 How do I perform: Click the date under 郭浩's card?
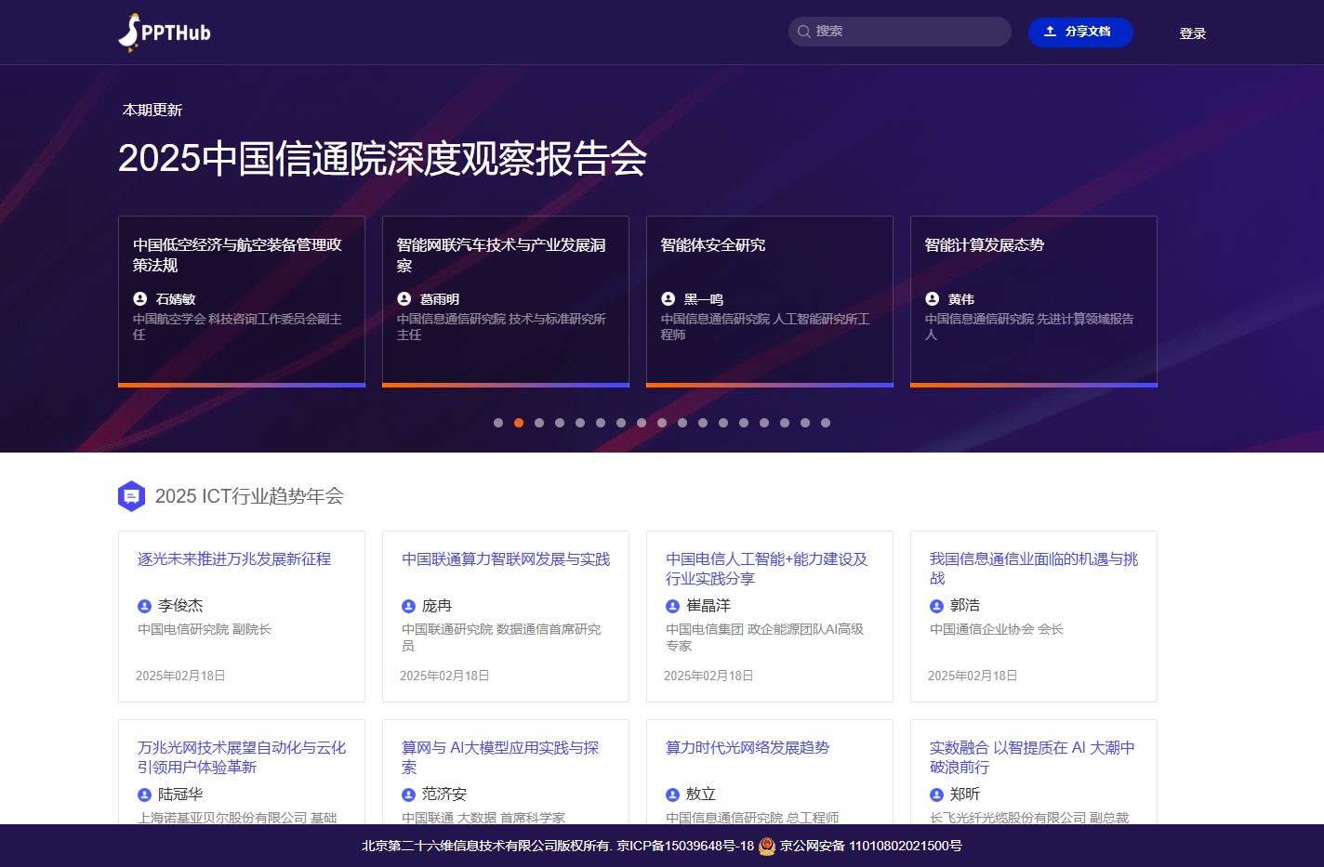pos(973,676)
